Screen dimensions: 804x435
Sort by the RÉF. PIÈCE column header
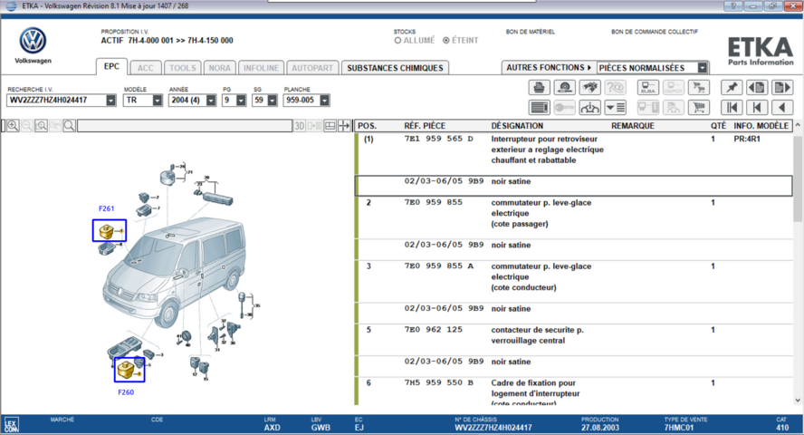425,126
